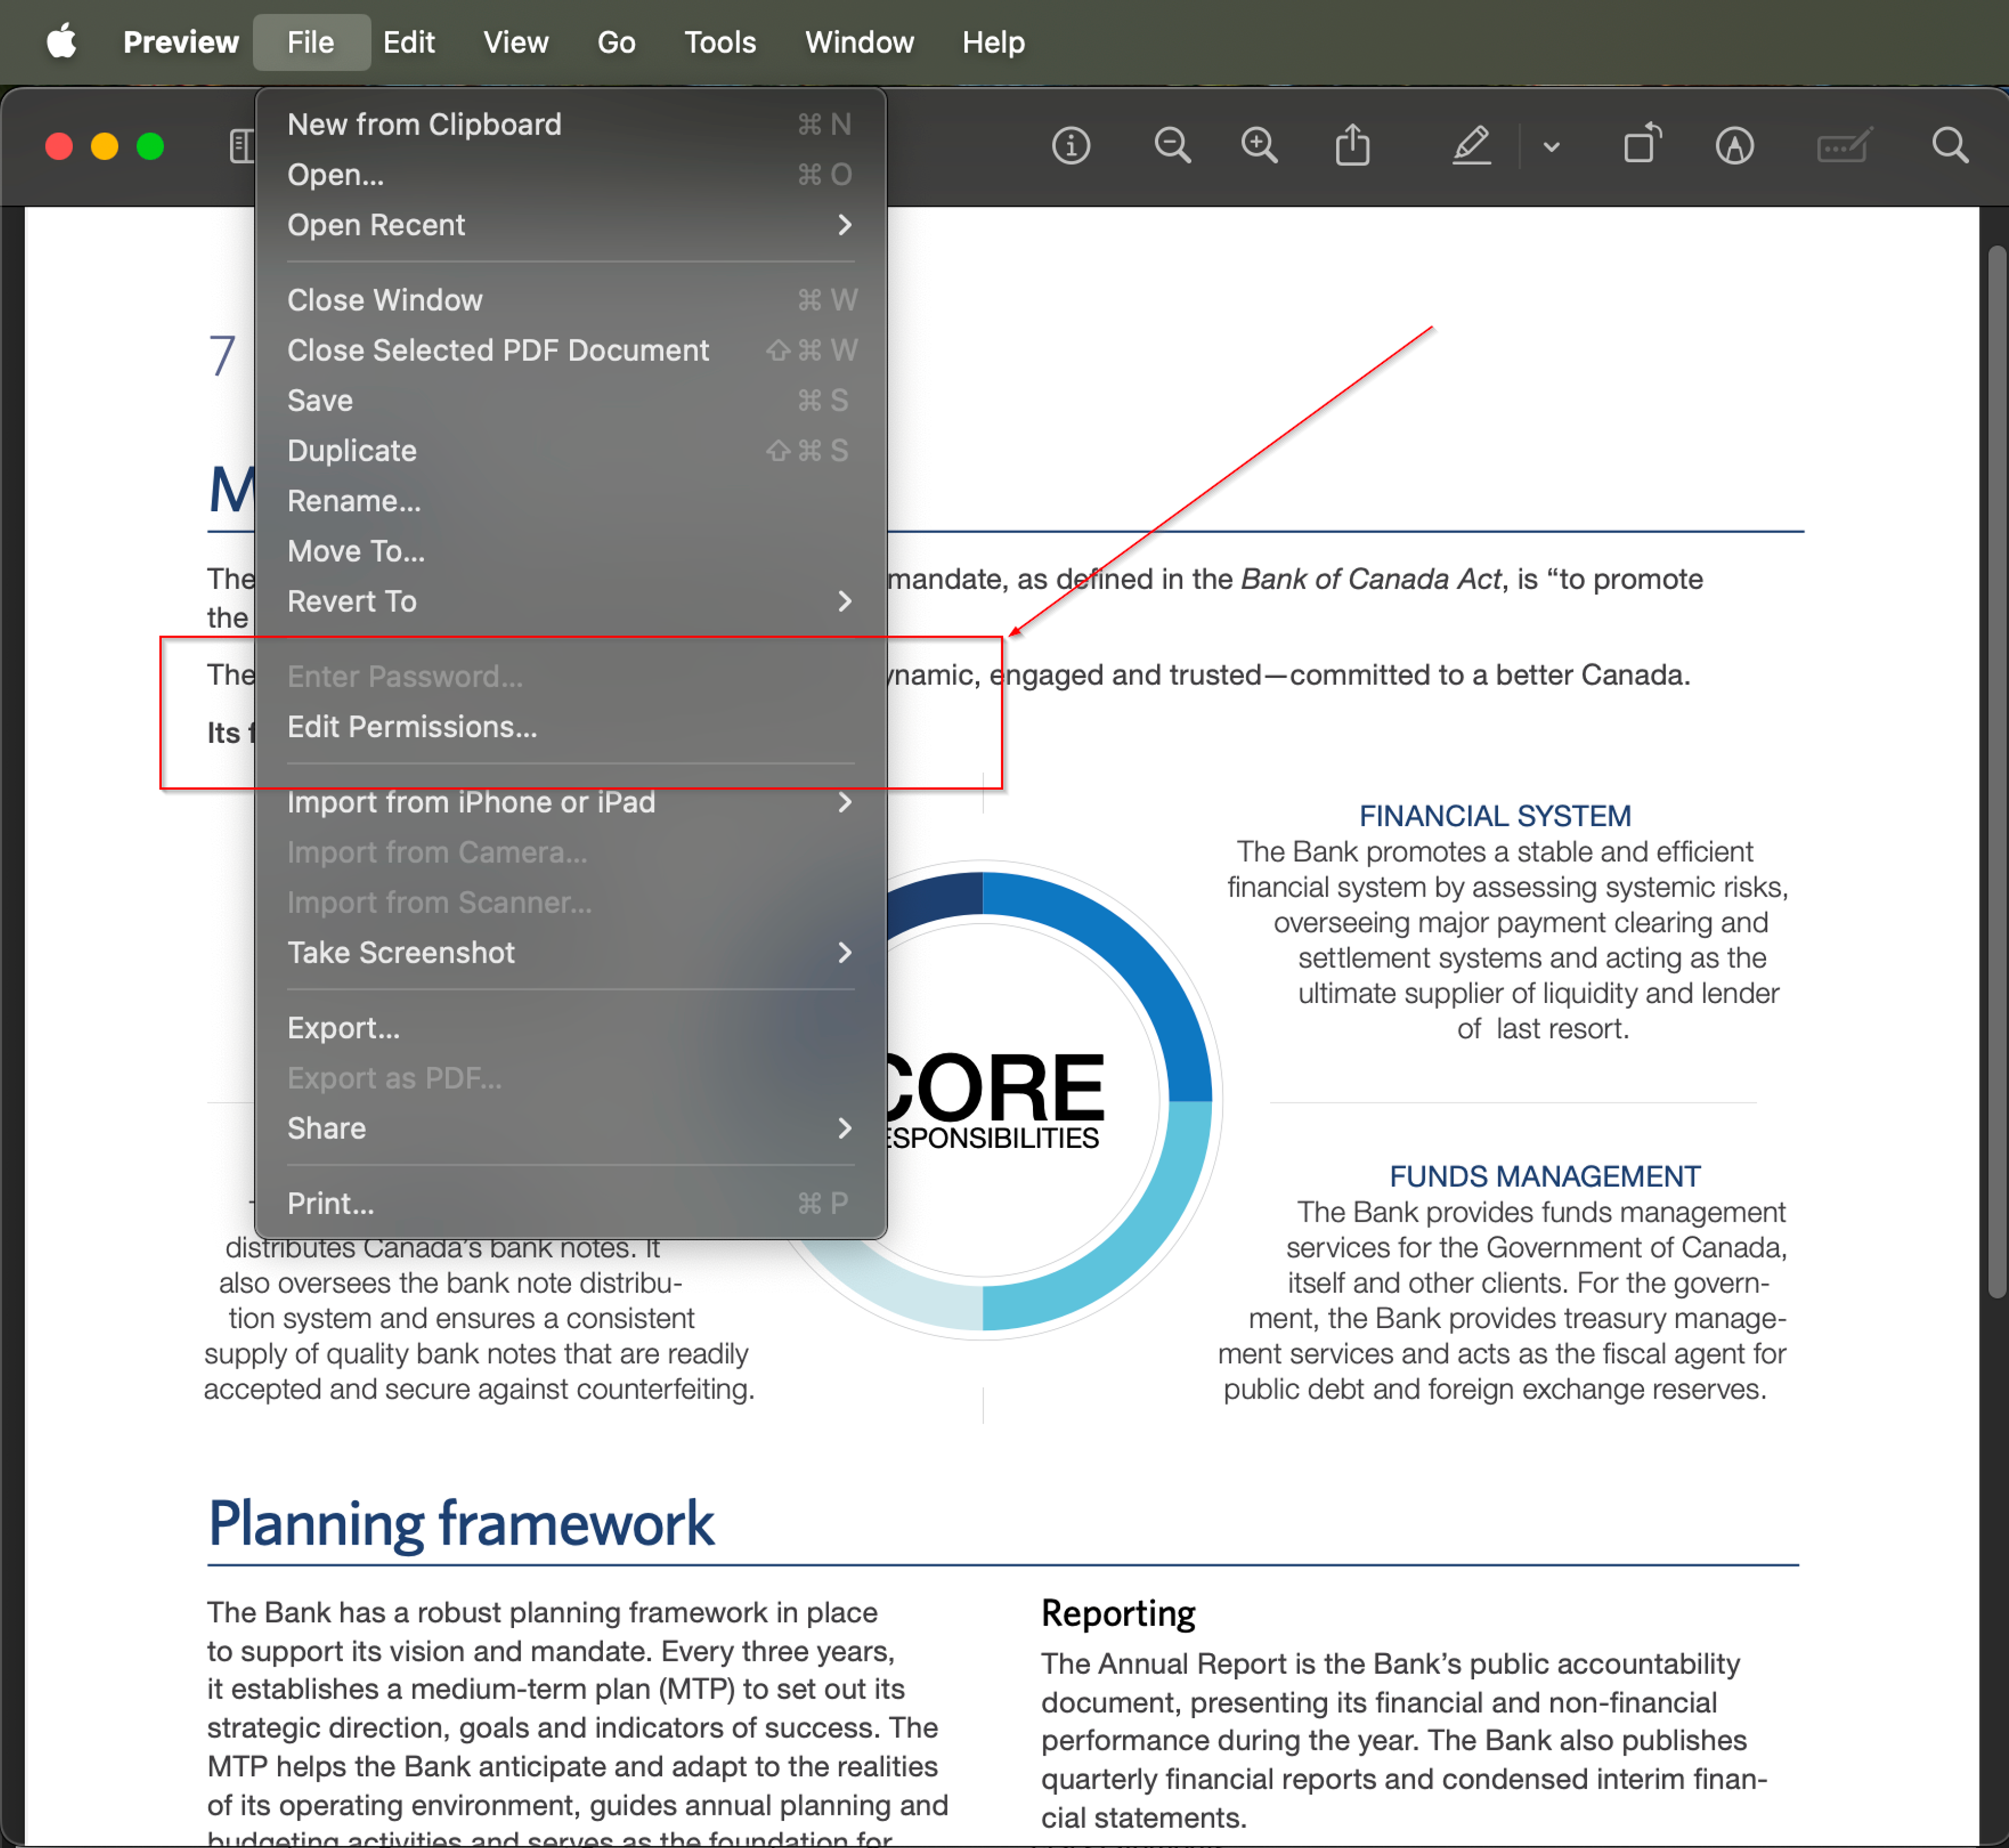Choose Export... from File menu

[571, 1028]
